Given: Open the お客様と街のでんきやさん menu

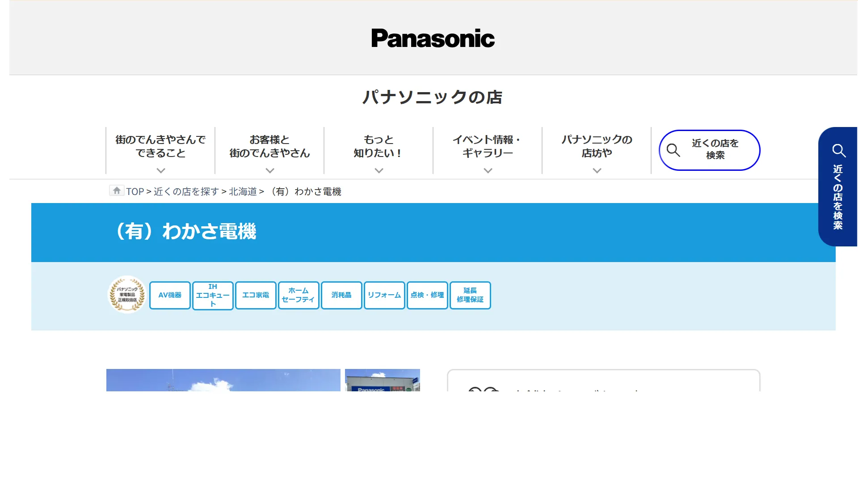Looking at the screenshot, I should tap(269, 150).
